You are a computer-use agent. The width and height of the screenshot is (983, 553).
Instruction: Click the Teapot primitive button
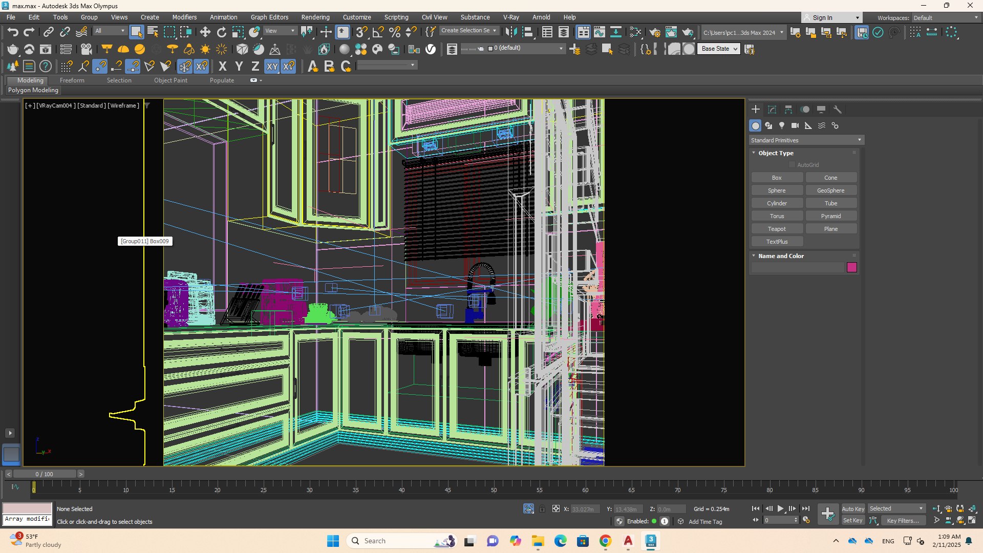click(x=776, y=229)
